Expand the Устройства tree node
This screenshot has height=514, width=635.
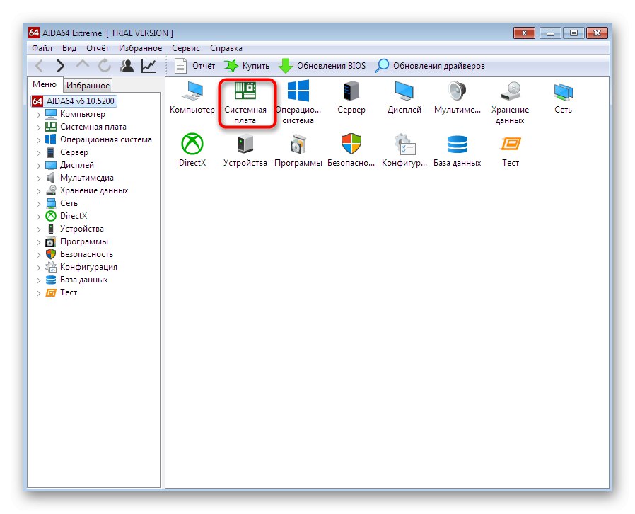(x=38, y=229)
